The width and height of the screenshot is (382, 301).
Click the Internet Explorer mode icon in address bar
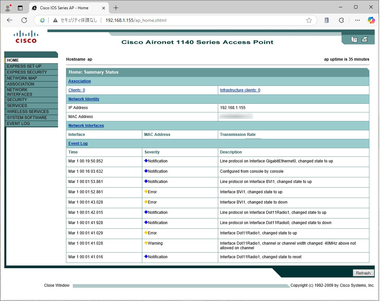(42, 20)
